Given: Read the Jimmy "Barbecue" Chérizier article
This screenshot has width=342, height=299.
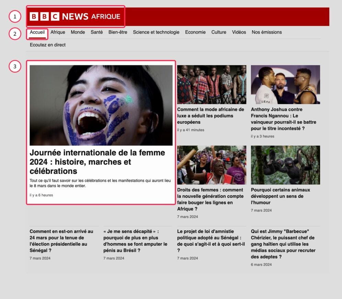Looking at the screenshot, I should 283,244.
